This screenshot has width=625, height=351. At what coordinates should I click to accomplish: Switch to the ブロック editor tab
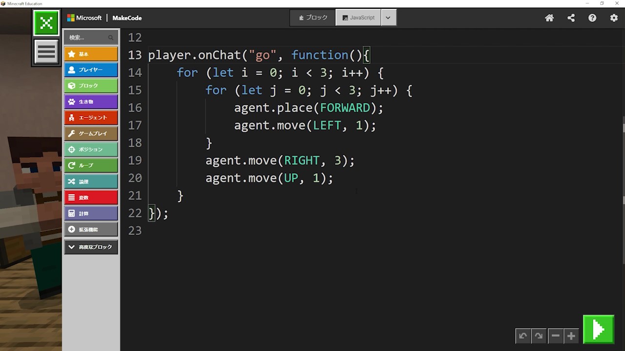point(313,18)
